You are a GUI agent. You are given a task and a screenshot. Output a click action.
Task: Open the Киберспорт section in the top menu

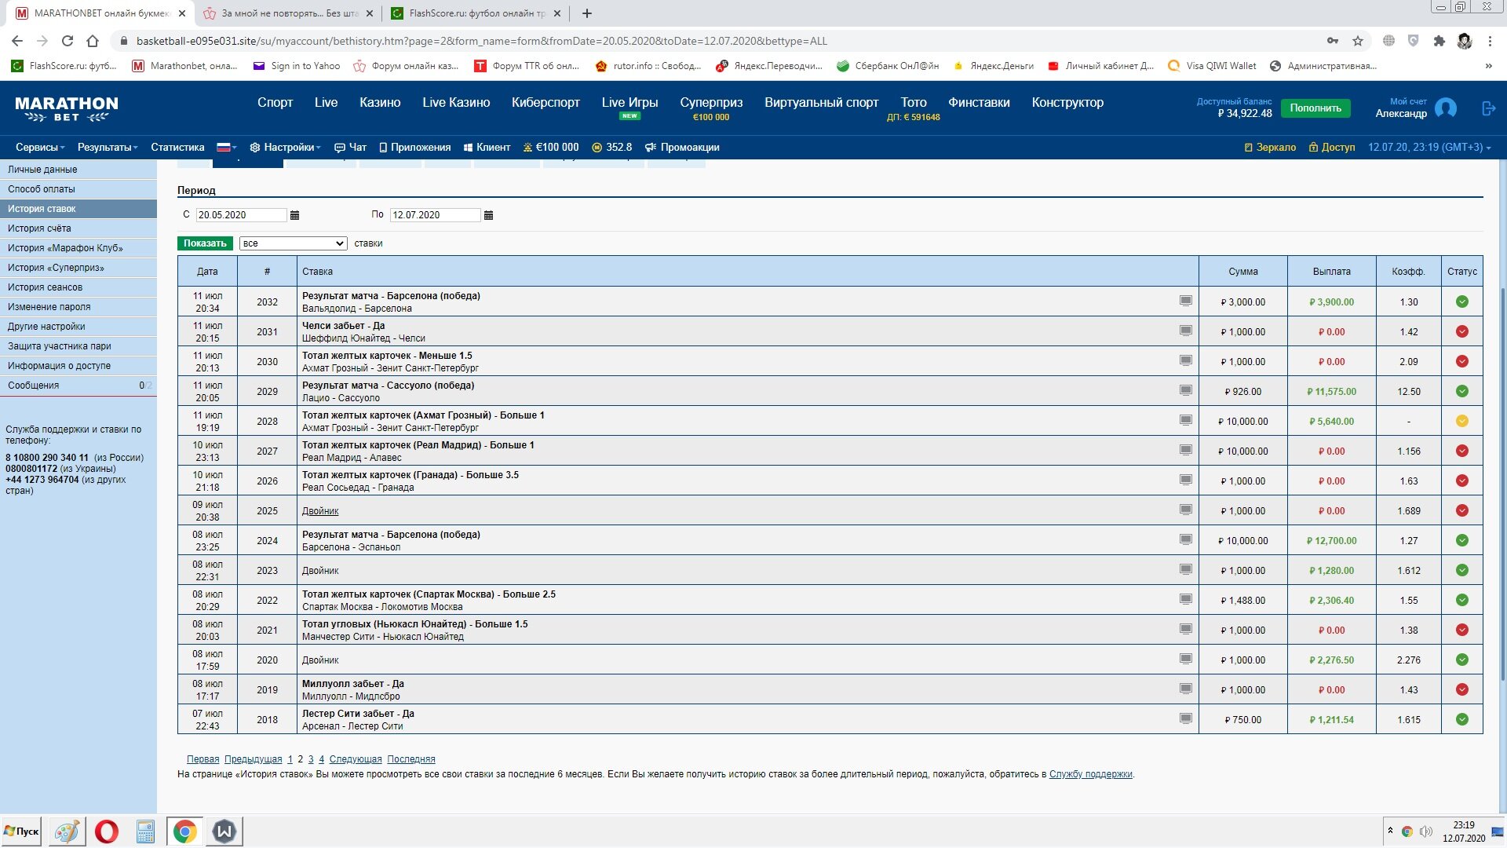coord(545,102)
